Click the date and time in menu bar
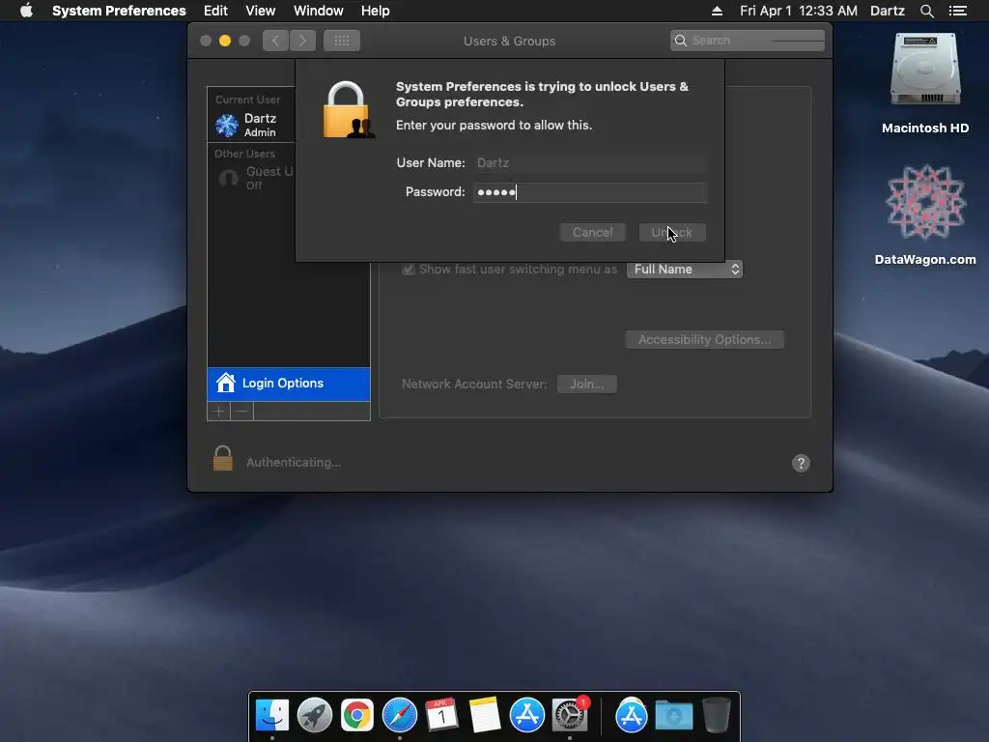Image resolution: width=989 pixels, height=742 pixels. pyautogui.click(x=799, y=11)
